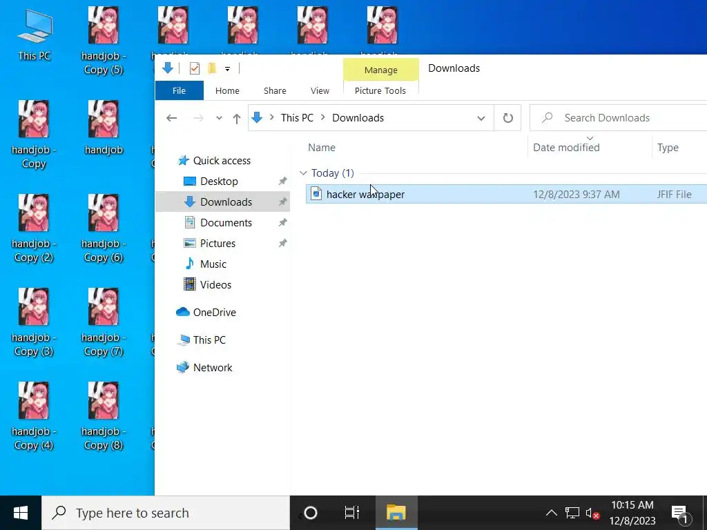This screenshot has height=530, width=707.
Task: Select 'handjob - Copy (4)' desktop file
Action: [34, 415]
